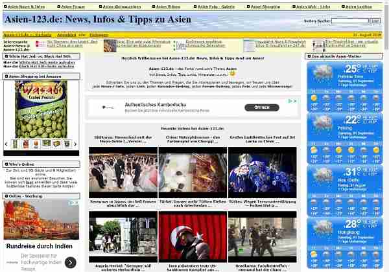Show previous products in the Amazon carousel
Viewport: 389px width, 272px height.
[x=6, y=144]
